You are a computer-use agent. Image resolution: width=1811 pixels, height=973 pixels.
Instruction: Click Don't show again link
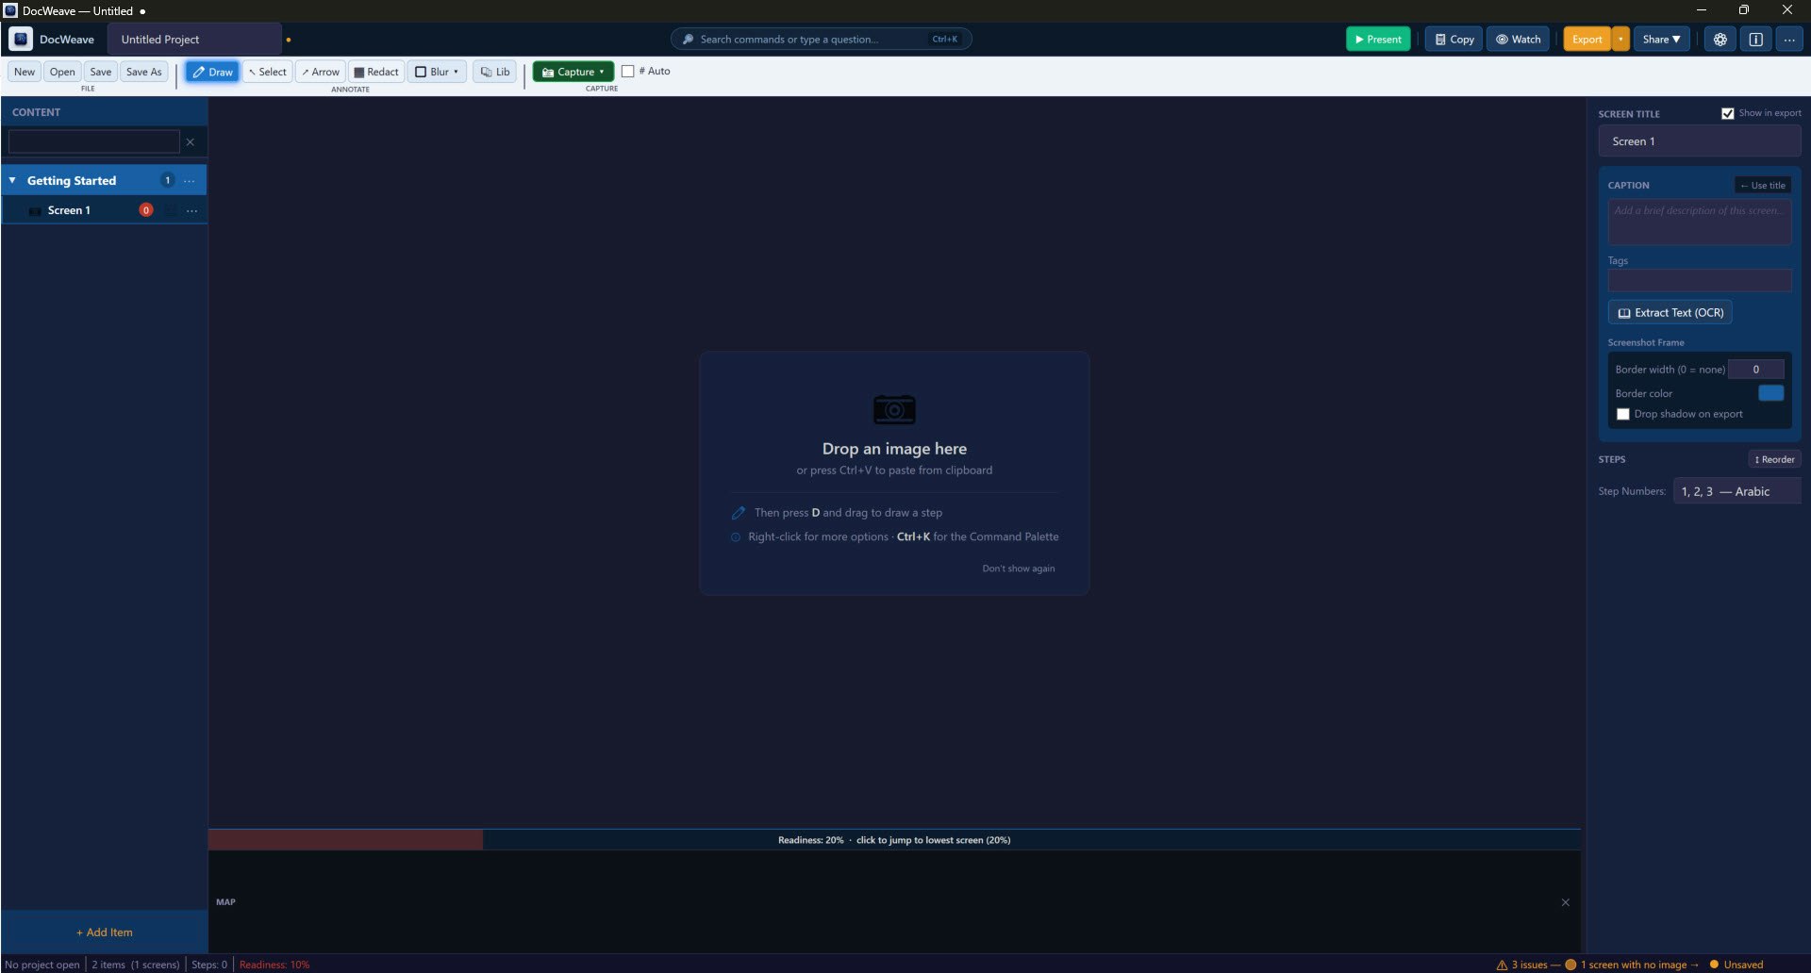(1019, 569)
